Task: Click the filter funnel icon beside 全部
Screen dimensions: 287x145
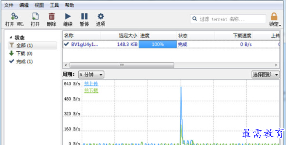Action: 11,45
